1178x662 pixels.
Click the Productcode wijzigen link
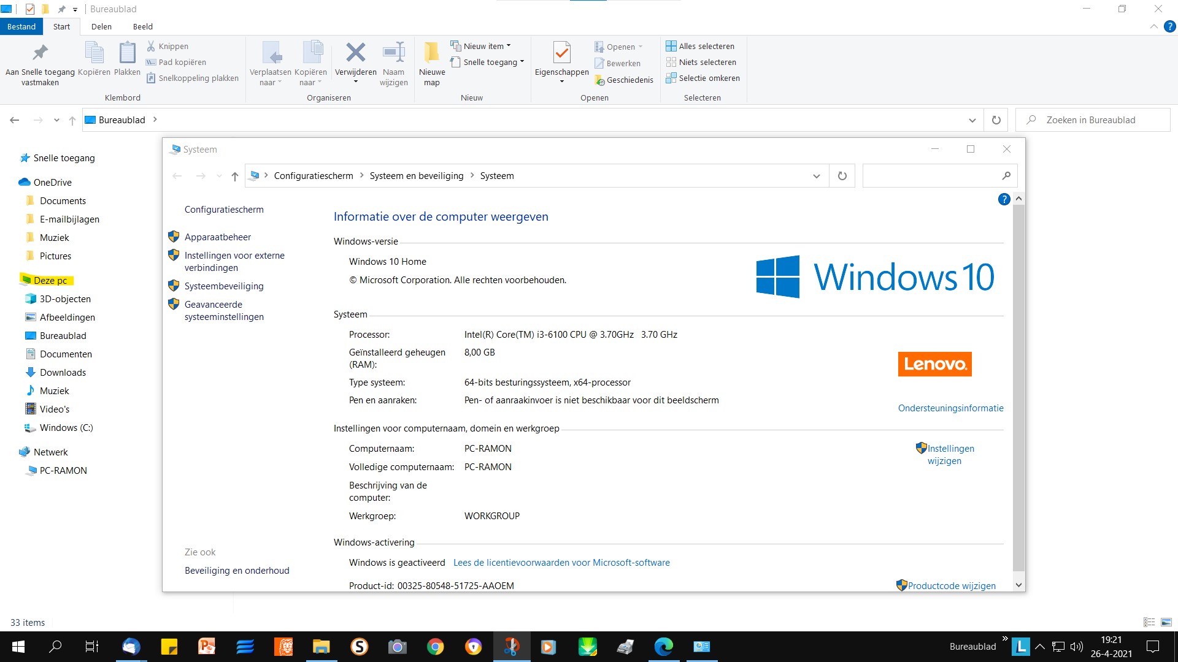[952, 585]
